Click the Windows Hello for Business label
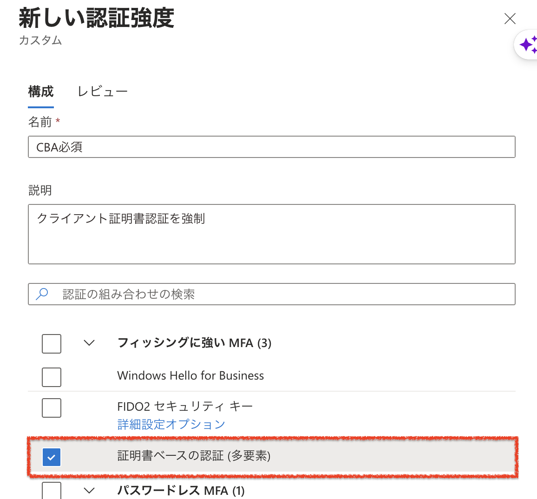This screenshot has height=499, width=537. pyautogui.click(x=190, y=376)
